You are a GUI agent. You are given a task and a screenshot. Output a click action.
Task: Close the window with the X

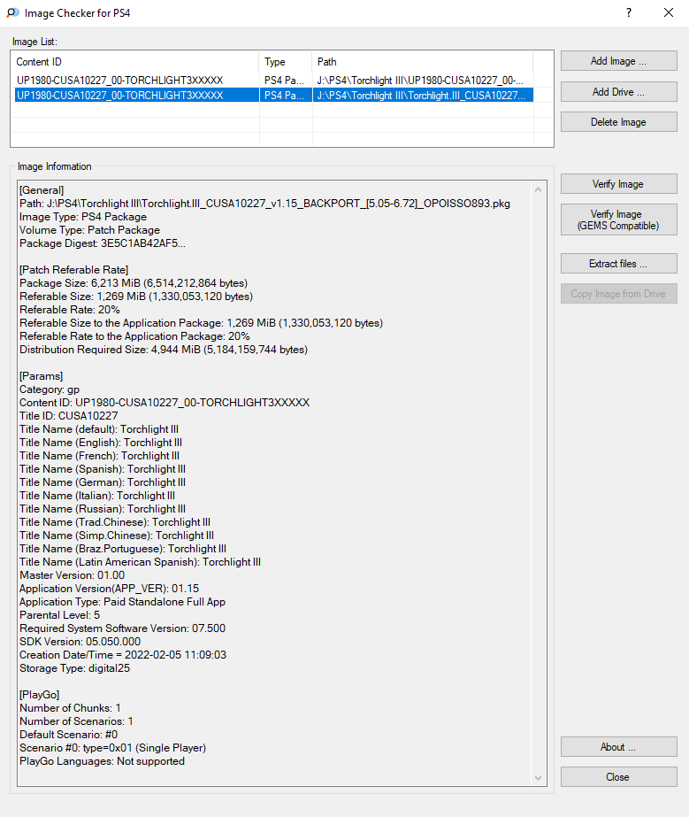point(669,13)
